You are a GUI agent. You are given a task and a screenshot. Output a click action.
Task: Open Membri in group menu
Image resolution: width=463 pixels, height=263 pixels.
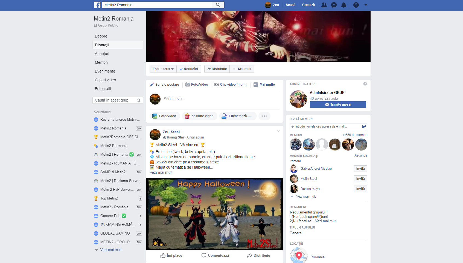(x=101, y=62)
